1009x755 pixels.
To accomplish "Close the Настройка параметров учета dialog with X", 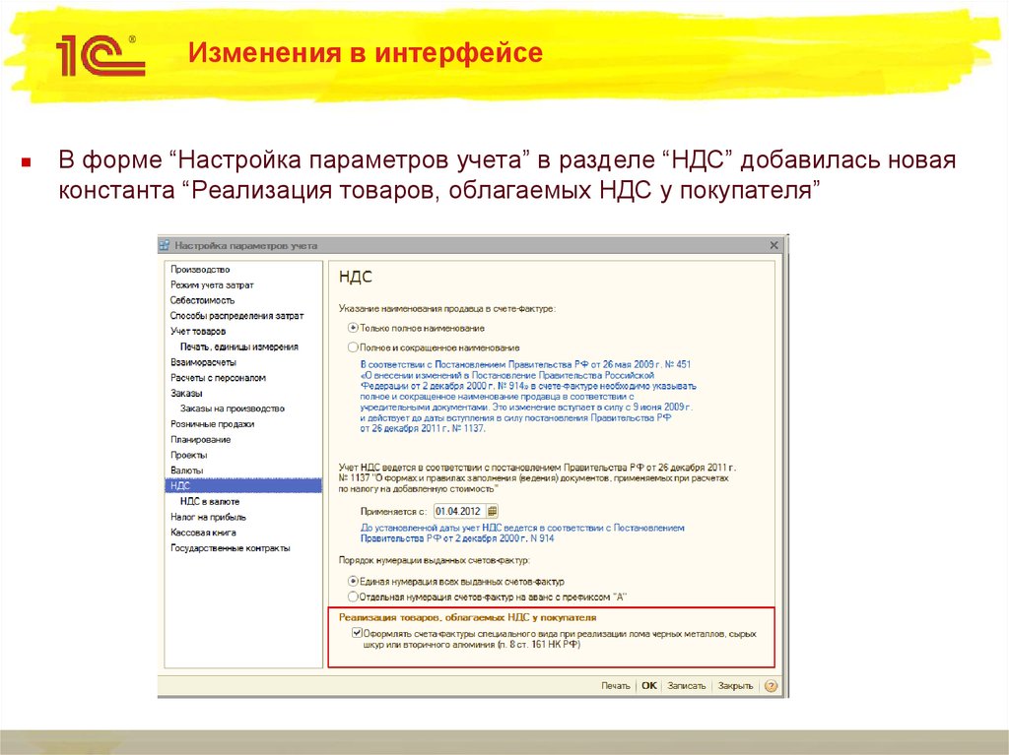I will (773, 245).
